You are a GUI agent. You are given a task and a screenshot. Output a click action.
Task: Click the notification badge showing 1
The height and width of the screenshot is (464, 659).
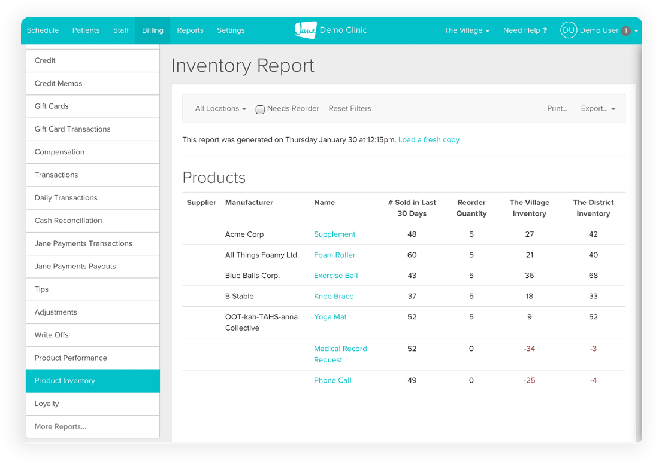click(x=625, y=31)
